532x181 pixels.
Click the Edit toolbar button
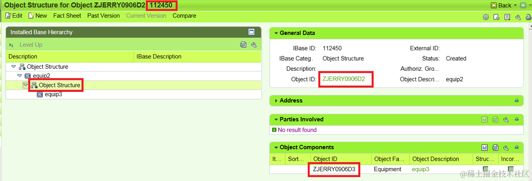tap(14, 16)
